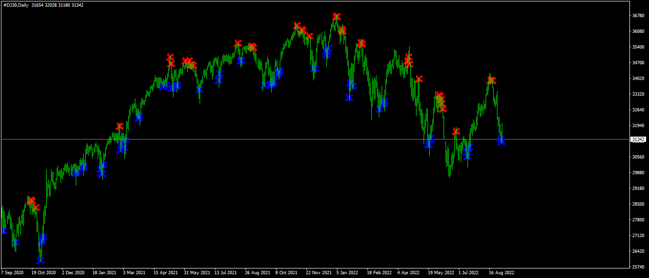The height and width of the screenshot is (278, 649).
Task: Click the 22 Nov 2021 date label
Action: (319, 273)
